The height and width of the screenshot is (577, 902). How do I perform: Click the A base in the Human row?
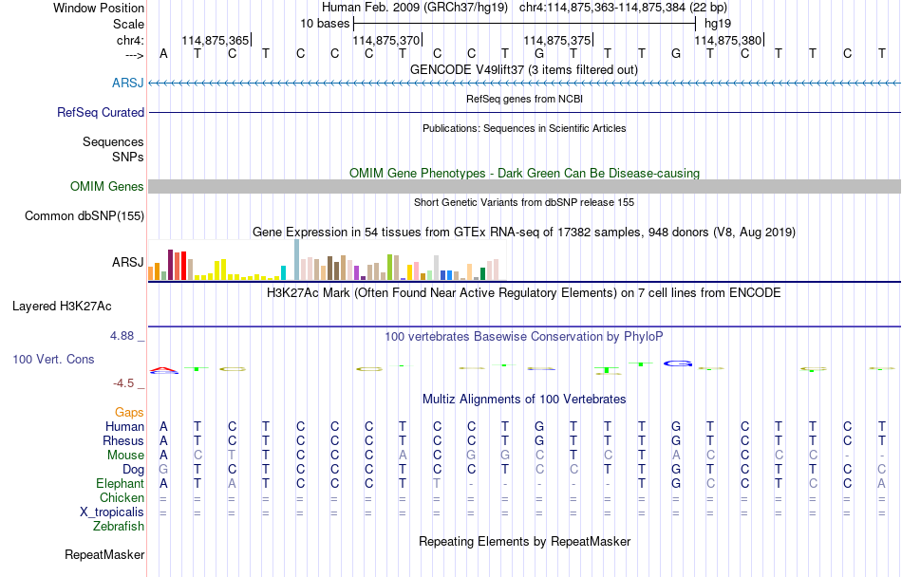pos(163,426)
